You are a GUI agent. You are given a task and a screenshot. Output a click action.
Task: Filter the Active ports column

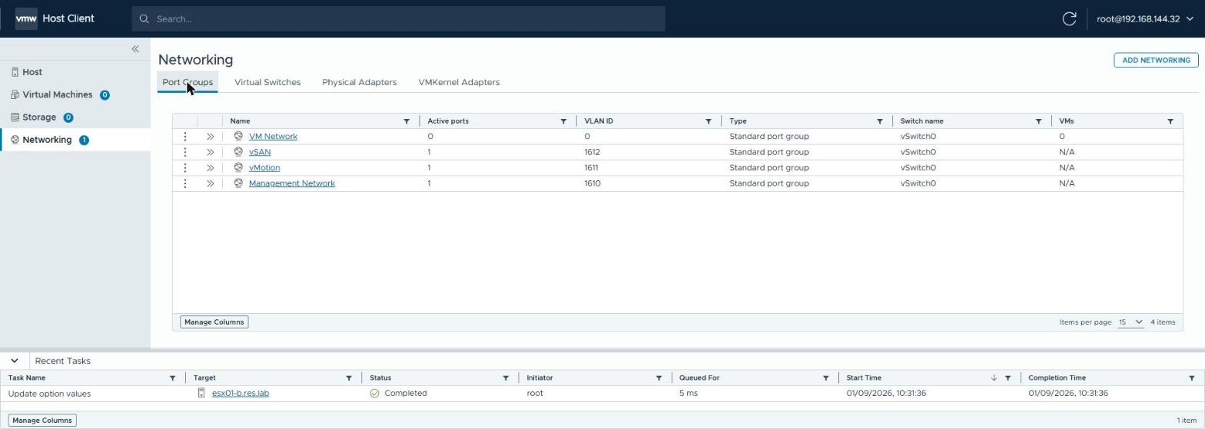pyautogui.click(x=563, y=121)
